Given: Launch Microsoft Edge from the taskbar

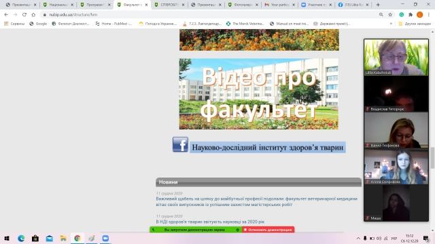Looking at the screenshot, I should (21, 238).
